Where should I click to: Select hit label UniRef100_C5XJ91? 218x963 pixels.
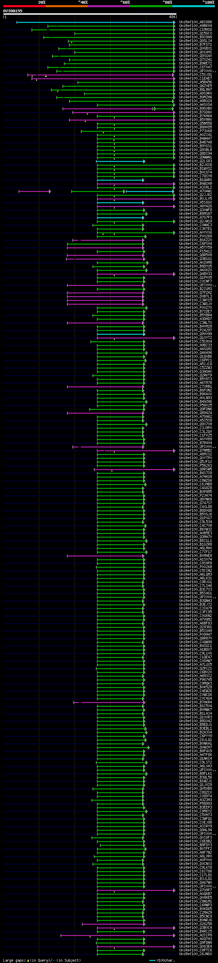(x=196, y=75)
